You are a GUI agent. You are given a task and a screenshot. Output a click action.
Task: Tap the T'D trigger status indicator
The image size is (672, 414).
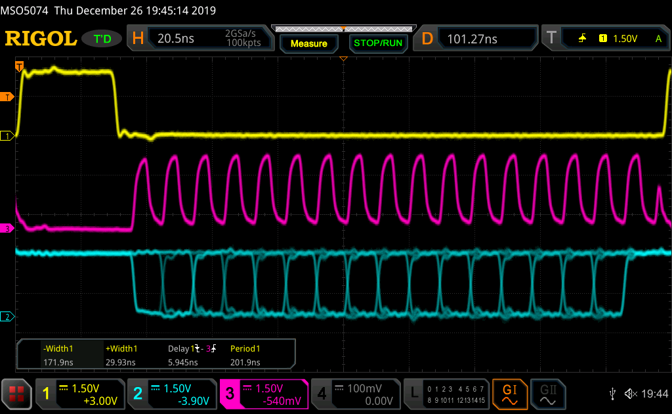point(102,39)
